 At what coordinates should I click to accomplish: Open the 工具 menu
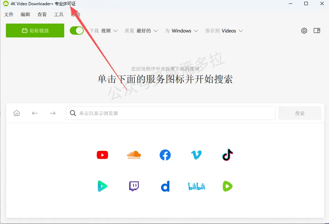pos(59,14)
